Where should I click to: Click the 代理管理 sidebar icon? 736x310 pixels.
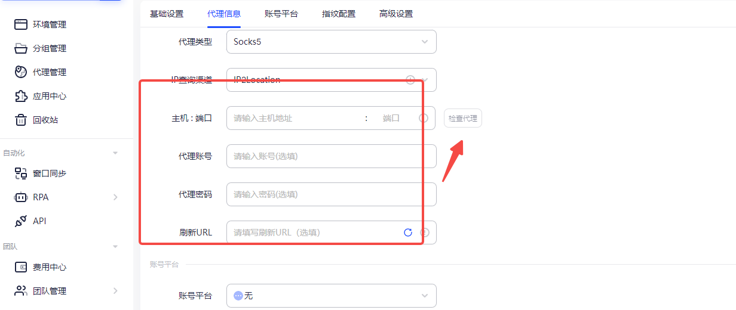pyautogui.click(x=21, y=72)
